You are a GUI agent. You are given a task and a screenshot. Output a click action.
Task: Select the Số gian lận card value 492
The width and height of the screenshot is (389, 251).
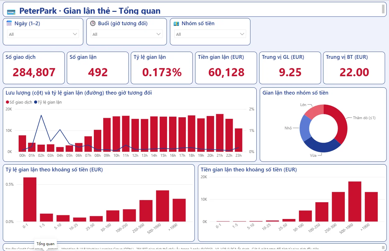[98, 72]
